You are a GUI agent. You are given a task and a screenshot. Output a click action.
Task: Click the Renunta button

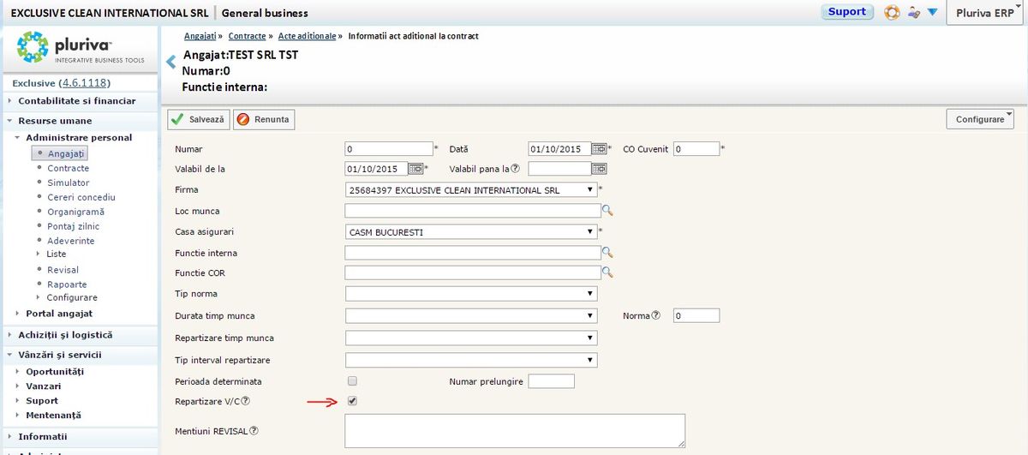264,119
